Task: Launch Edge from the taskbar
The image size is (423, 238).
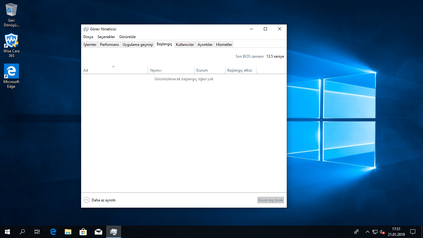Action: [x=53, y=232]
